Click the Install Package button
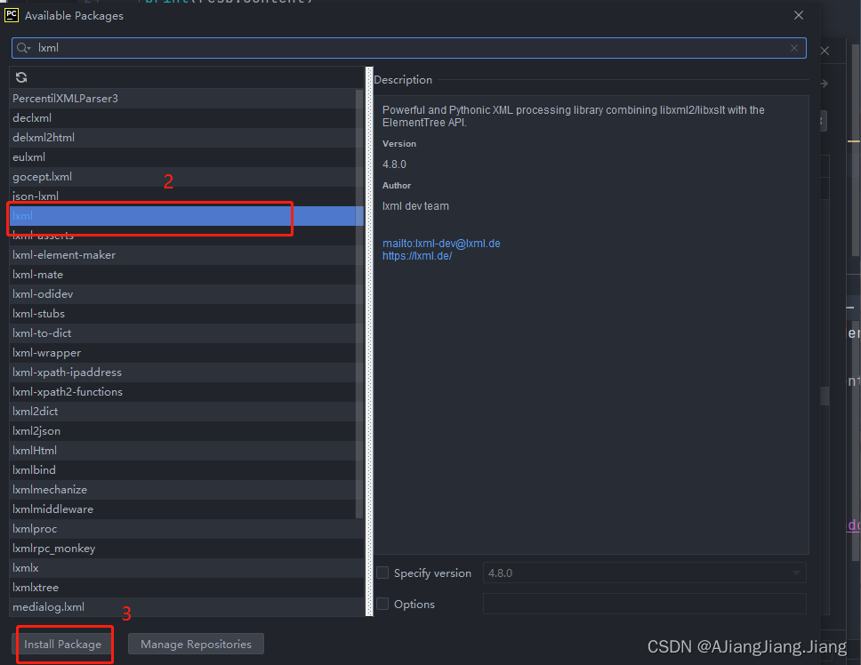Viewport: 861px width, 665px height. 62,644
